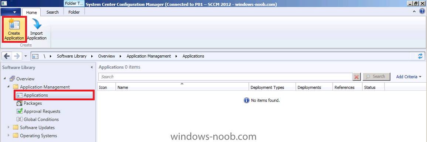Collapse the Software Library navigation pane
The height and width of the screenshot is (142, 427).
tap(92, 67)
